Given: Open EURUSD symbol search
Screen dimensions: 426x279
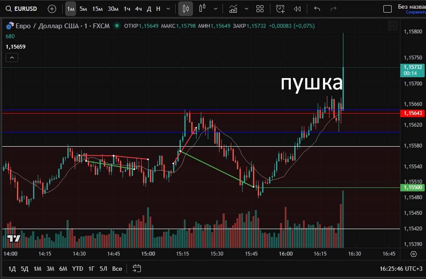Looking at the screenshot, I should tap(22, 9).
